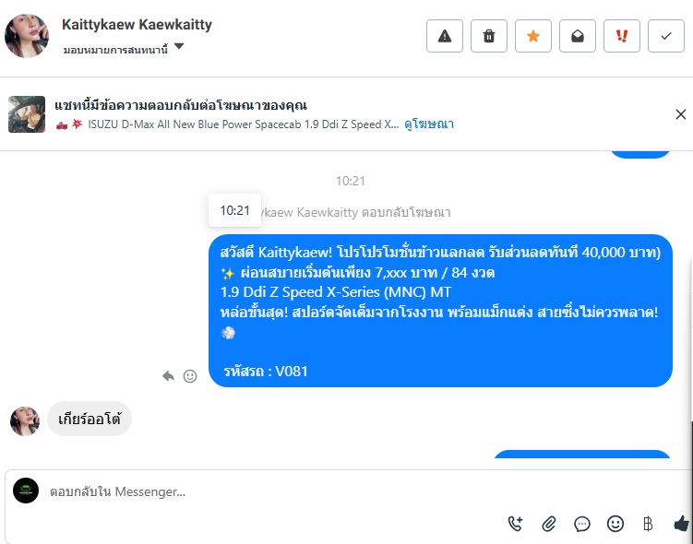Image resolution: width=693 pixels, height=544 pixels.
Task: Dismiss the ad reply banner
Action: (x=681, y=114)
